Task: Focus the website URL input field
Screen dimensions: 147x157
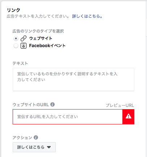Action: [68, 117]
